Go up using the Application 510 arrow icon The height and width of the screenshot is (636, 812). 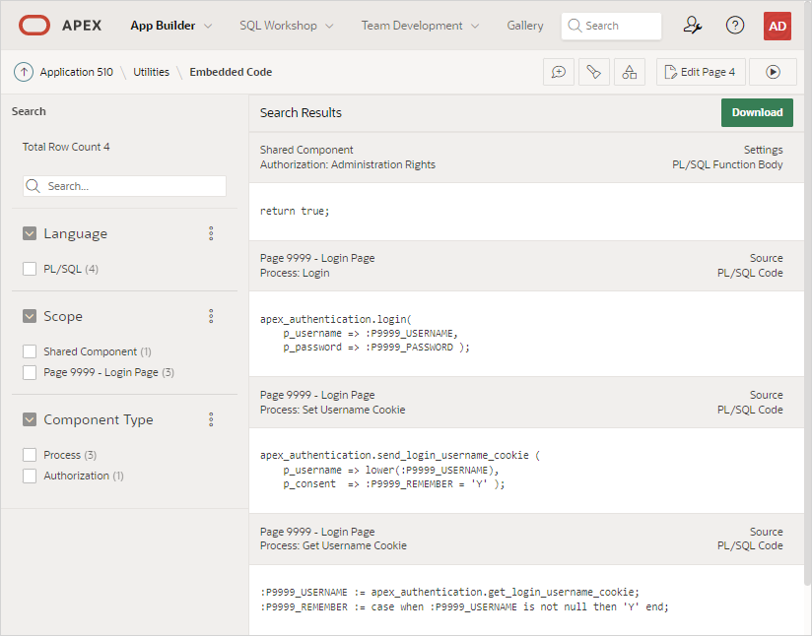point(24,72)
